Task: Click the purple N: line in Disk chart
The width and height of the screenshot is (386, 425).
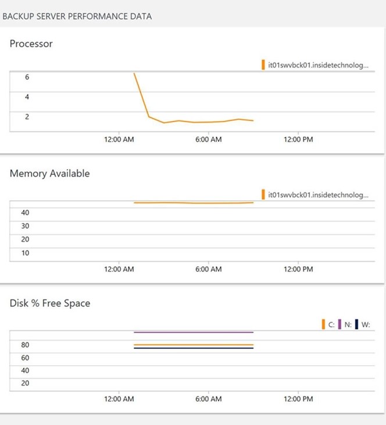Action: coord(194,332)
